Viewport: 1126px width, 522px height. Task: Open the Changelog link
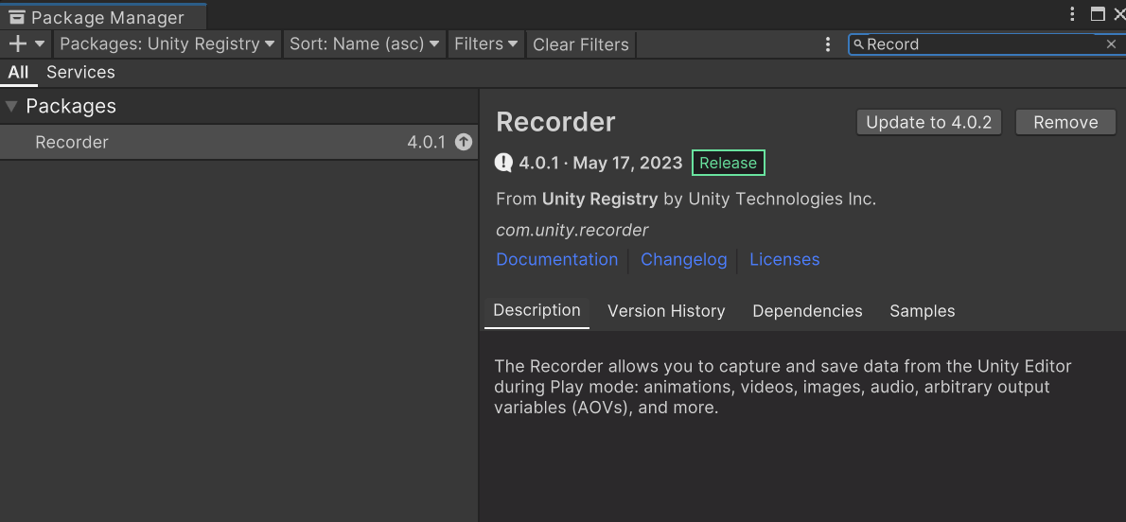683,259
